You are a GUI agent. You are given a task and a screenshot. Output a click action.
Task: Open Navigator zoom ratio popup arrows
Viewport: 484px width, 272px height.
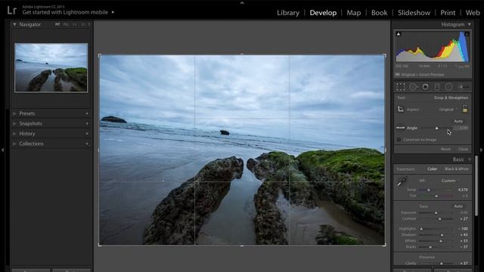[89, 24]
